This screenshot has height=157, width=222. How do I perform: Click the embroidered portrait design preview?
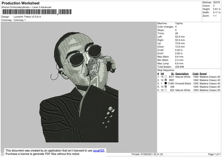(79, 87)
